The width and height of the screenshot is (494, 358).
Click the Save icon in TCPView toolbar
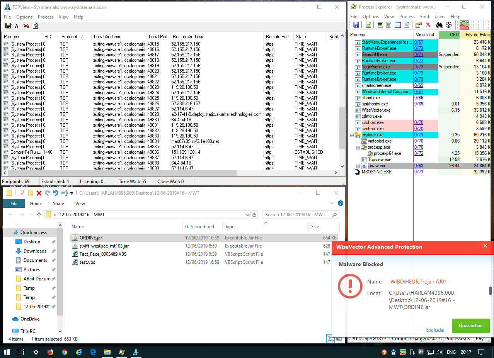point(8,26)
